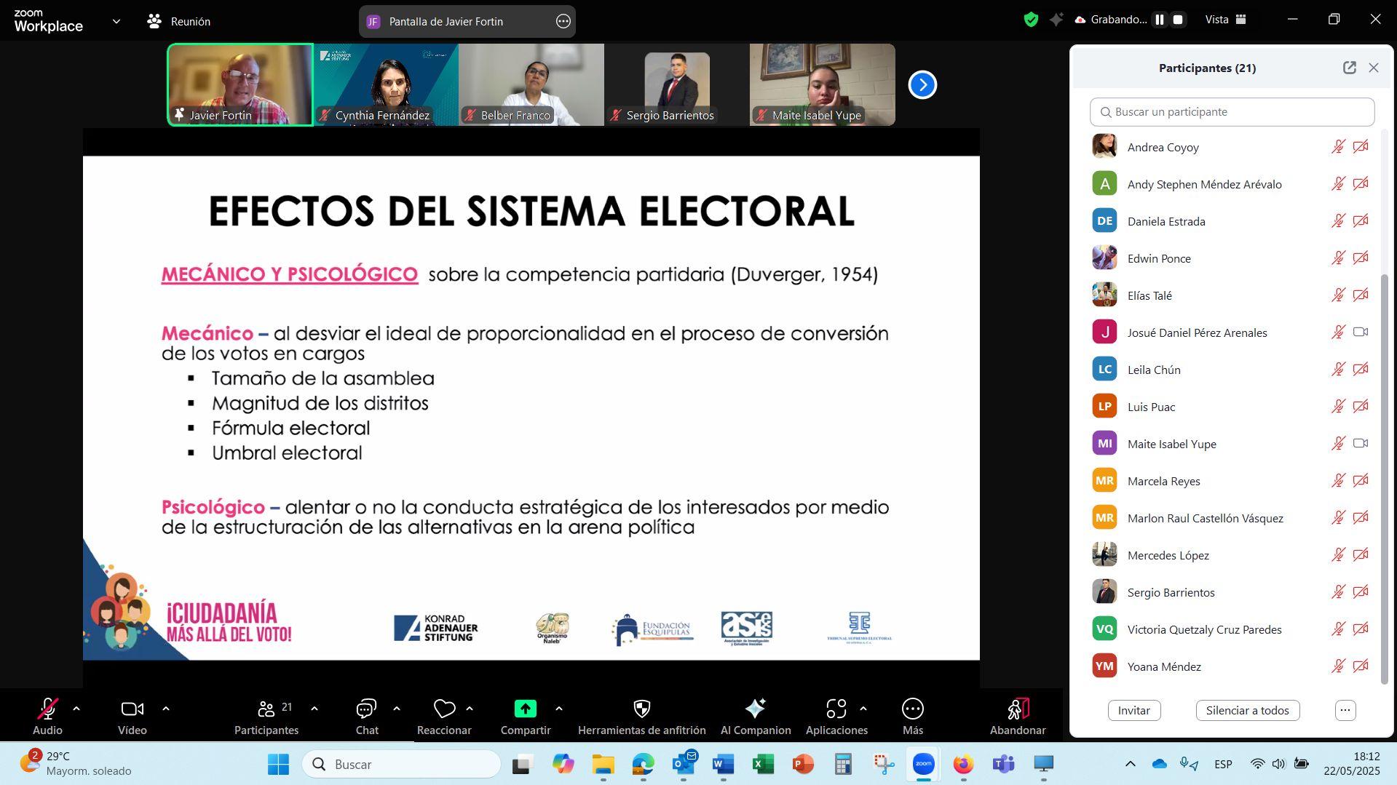Click the Herramientas de anfitrión shield icon
The height and width of the screenshot is (785, 1397).
click(641, 708)
